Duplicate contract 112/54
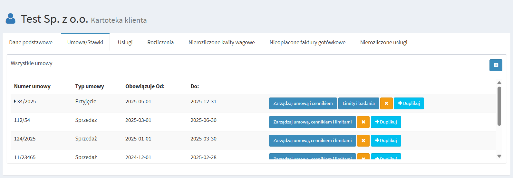 pyautogui.click(x=386, y=122)
